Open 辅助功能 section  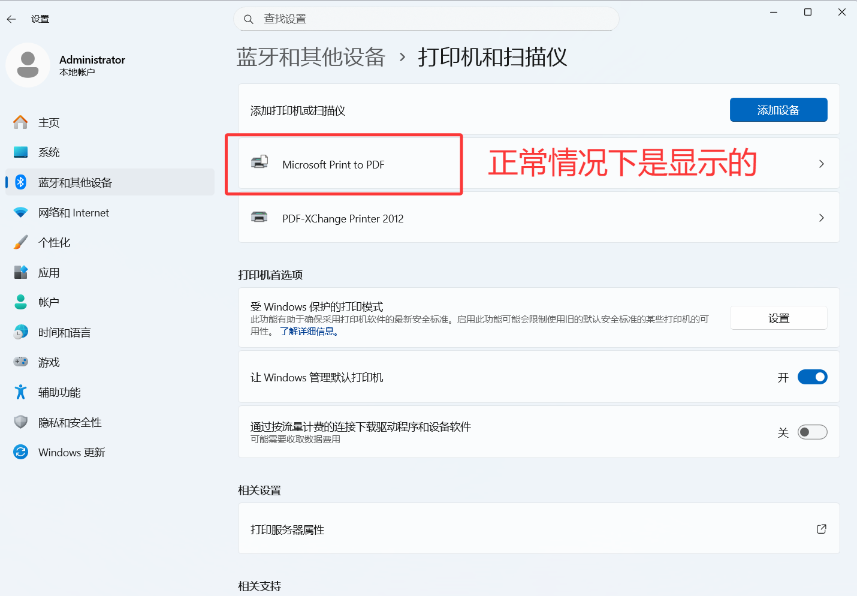(110, 392)
